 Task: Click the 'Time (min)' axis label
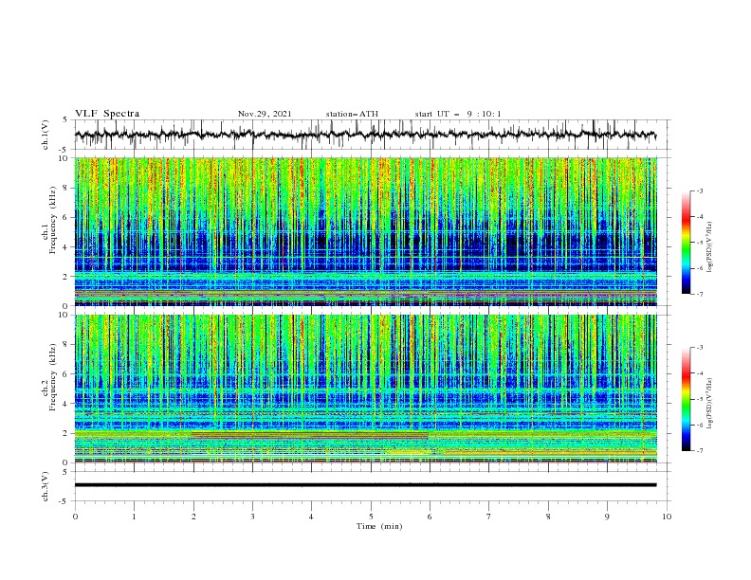pyautogui.click(x=379, y=526)
